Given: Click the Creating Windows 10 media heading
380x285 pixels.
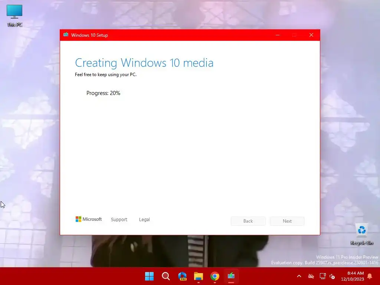Looking at the screenshot, I should tap(144, 63).
